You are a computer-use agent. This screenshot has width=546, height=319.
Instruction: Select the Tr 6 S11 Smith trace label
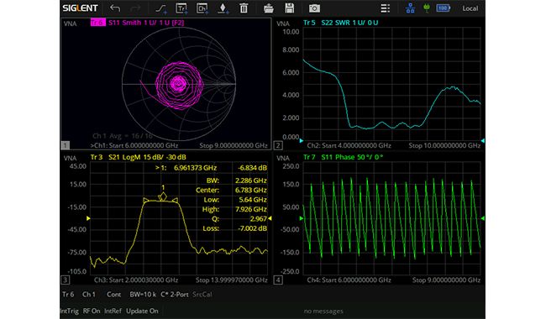pyautogui.click(x=137, y=23)
